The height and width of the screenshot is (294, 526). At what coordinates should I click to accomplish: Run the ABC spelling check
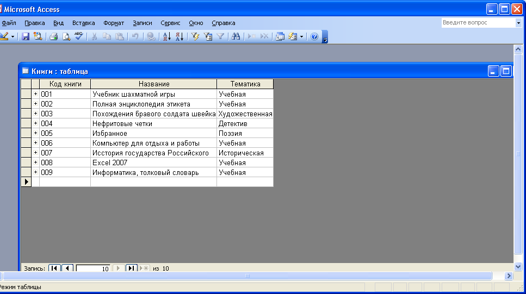click(x=79, y=36)
